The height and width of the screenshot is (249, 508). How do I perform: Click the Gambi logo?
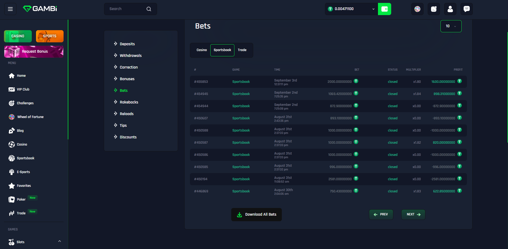point(40,9)
